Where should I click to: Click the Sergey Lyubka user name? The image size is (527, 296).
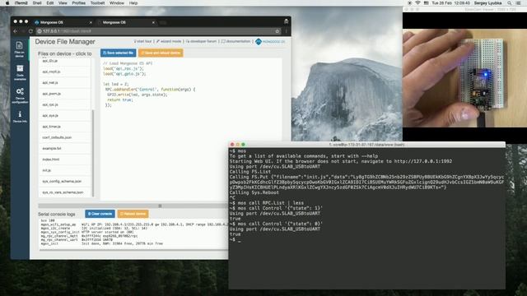[487, 3]
